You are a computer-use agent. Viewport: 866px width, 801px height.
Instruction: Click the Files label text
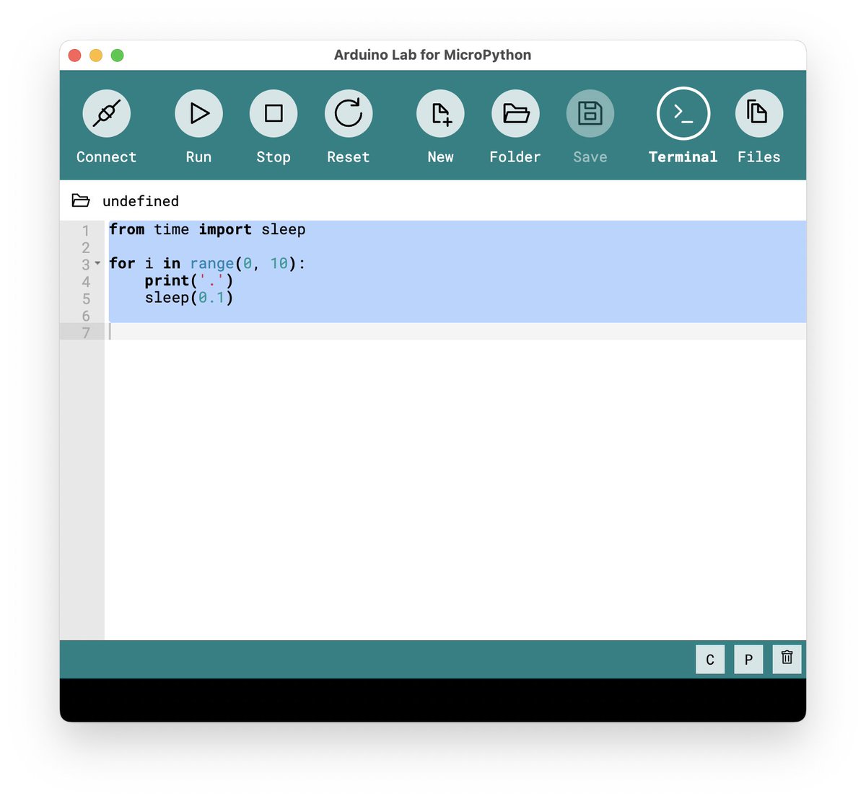click(x=759, y=157)
